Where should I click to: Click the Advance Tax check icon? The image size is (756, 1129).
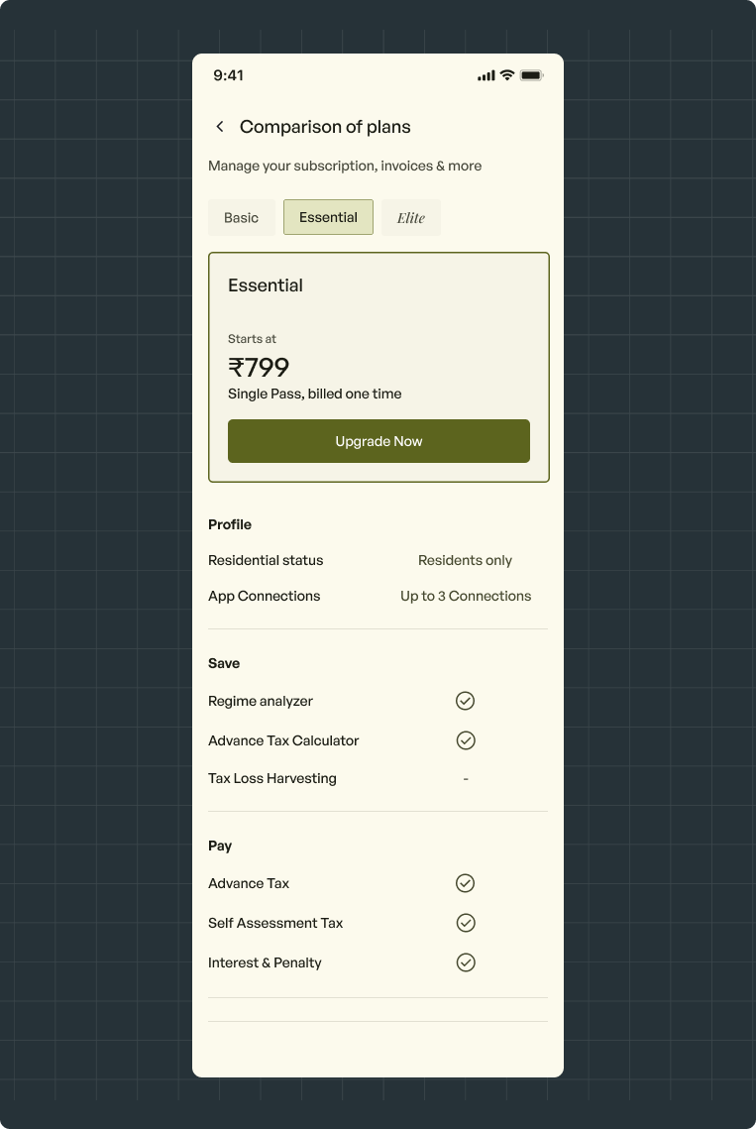tap(465, 883)
